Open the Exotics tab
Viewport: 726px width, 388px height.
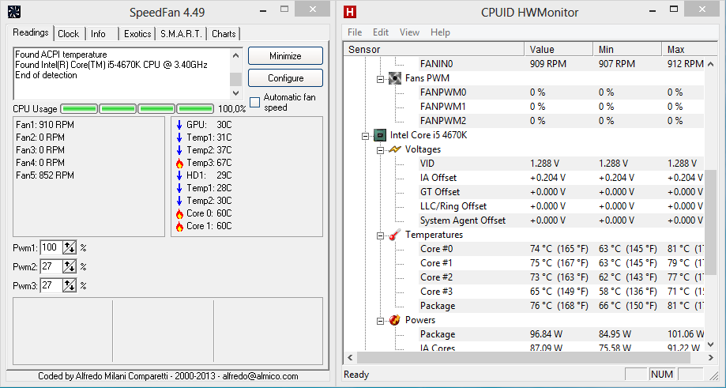point(137,34)
